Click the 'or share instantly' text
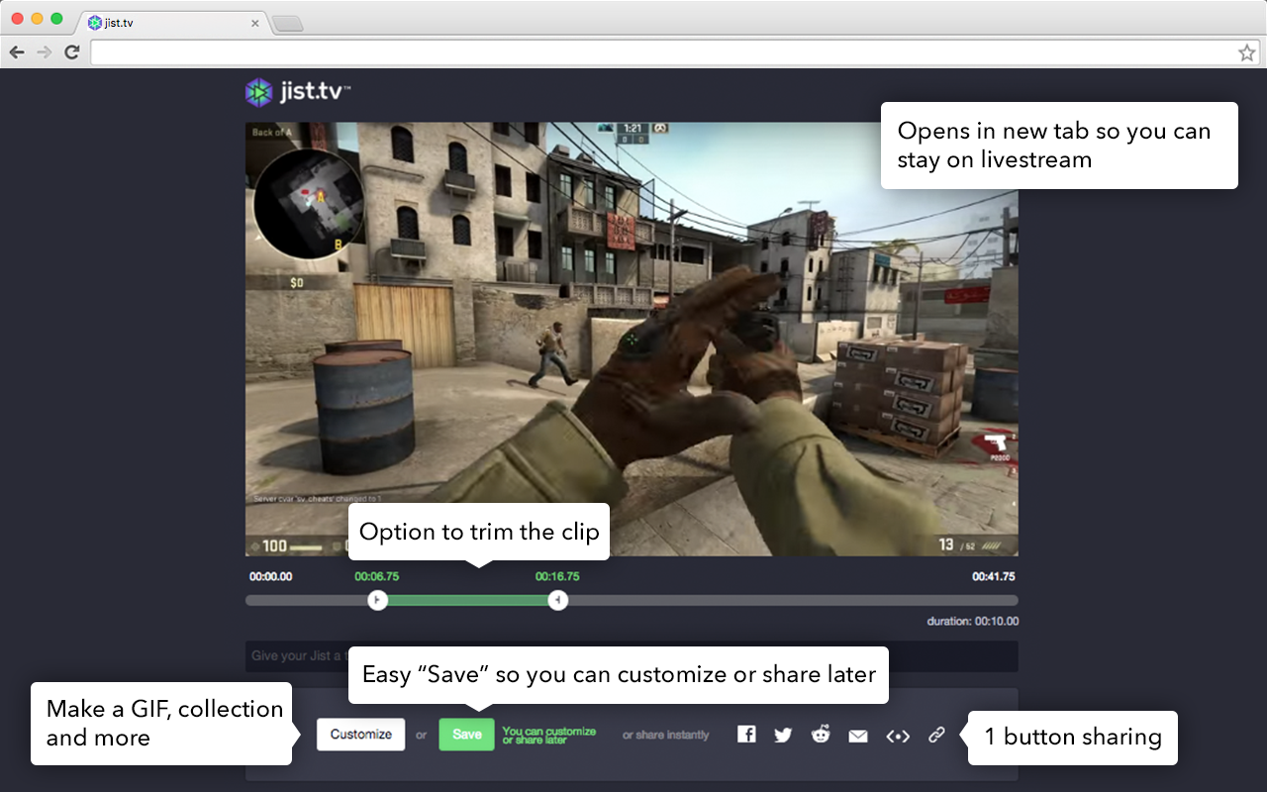1267x792 pixels. (x=666, y=735)
